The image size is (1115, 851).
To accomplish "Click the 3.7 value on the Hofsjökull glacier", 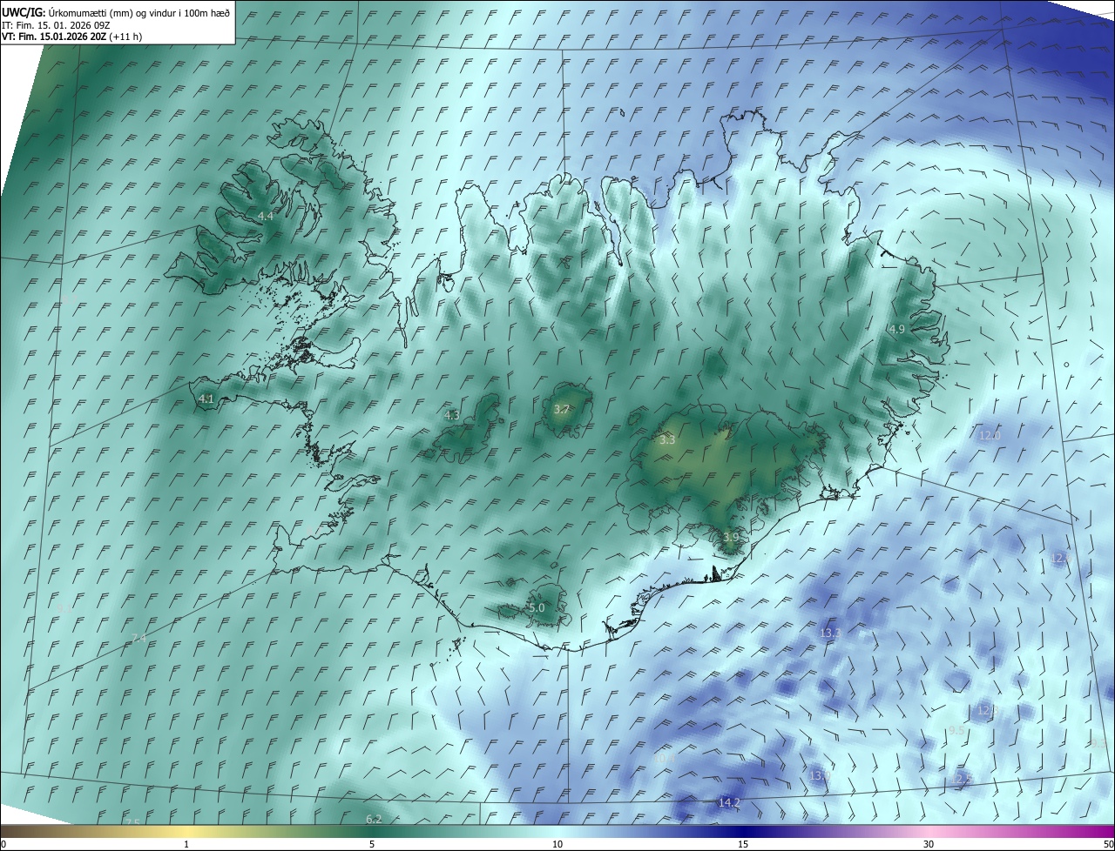I will [562, 409].
